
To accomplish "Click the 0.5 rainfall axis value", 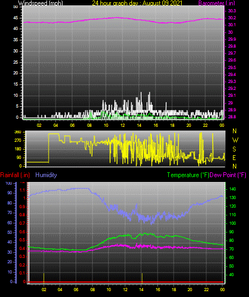I will (22, 240).
